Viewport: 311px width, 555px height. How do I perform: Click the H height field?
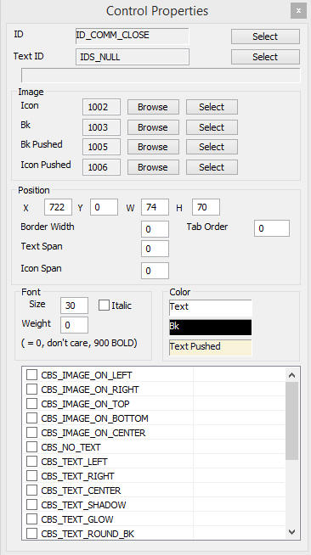pyautogui.click(x=206, y=207)
